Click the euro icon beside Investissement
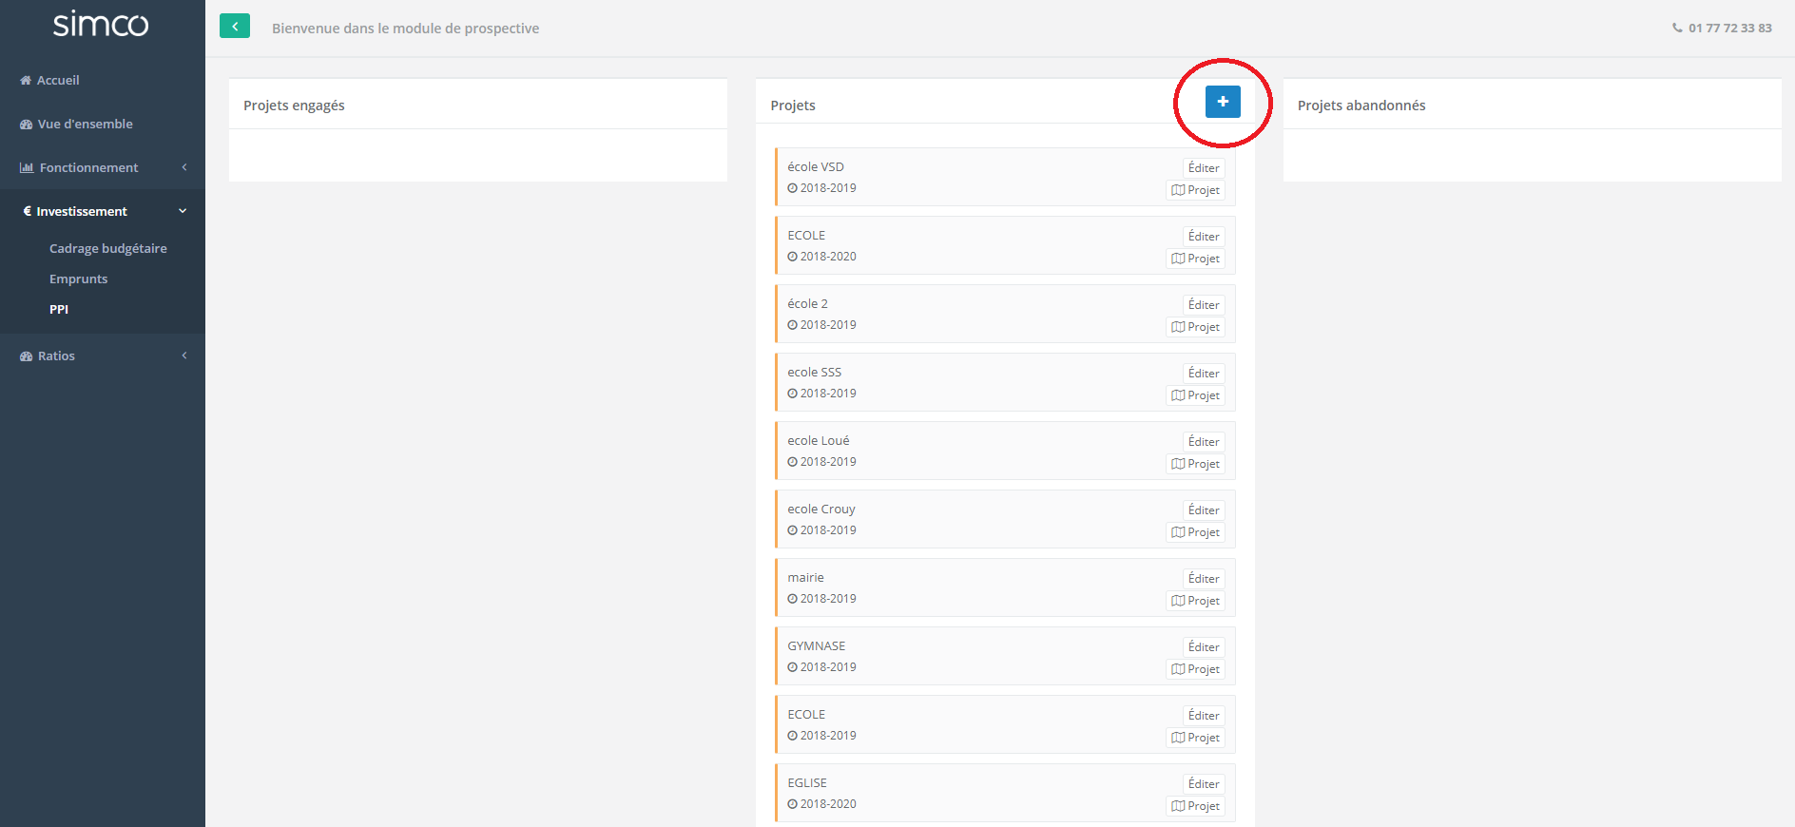 coord(27,211)
